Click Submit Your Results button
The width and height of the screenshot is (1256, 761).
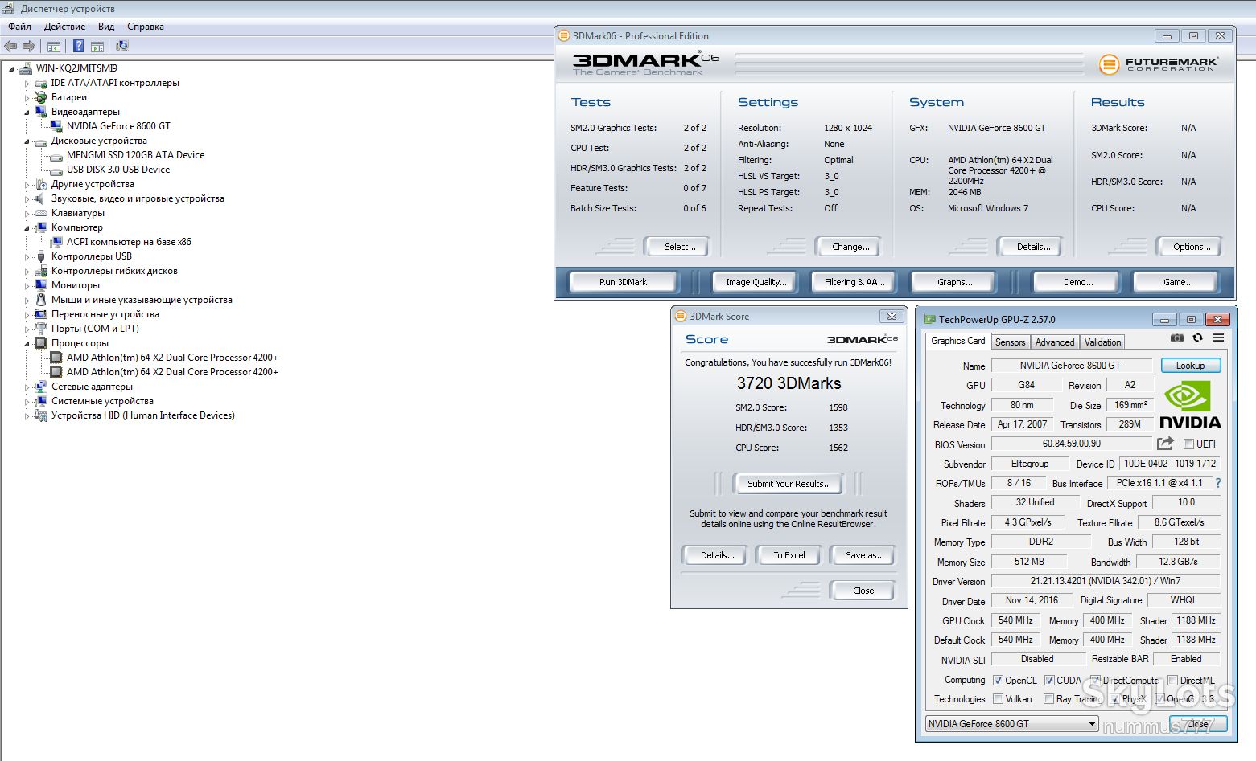point(788,484)
